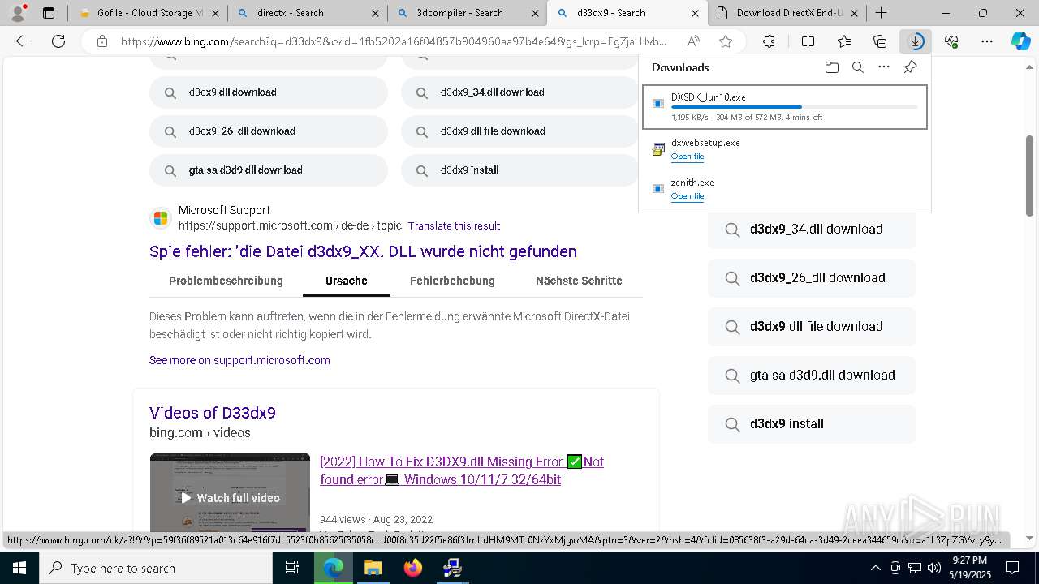Open Settings and more menu
The width and height of the screenshot is (1039, 584).
(x=987, y=41)
